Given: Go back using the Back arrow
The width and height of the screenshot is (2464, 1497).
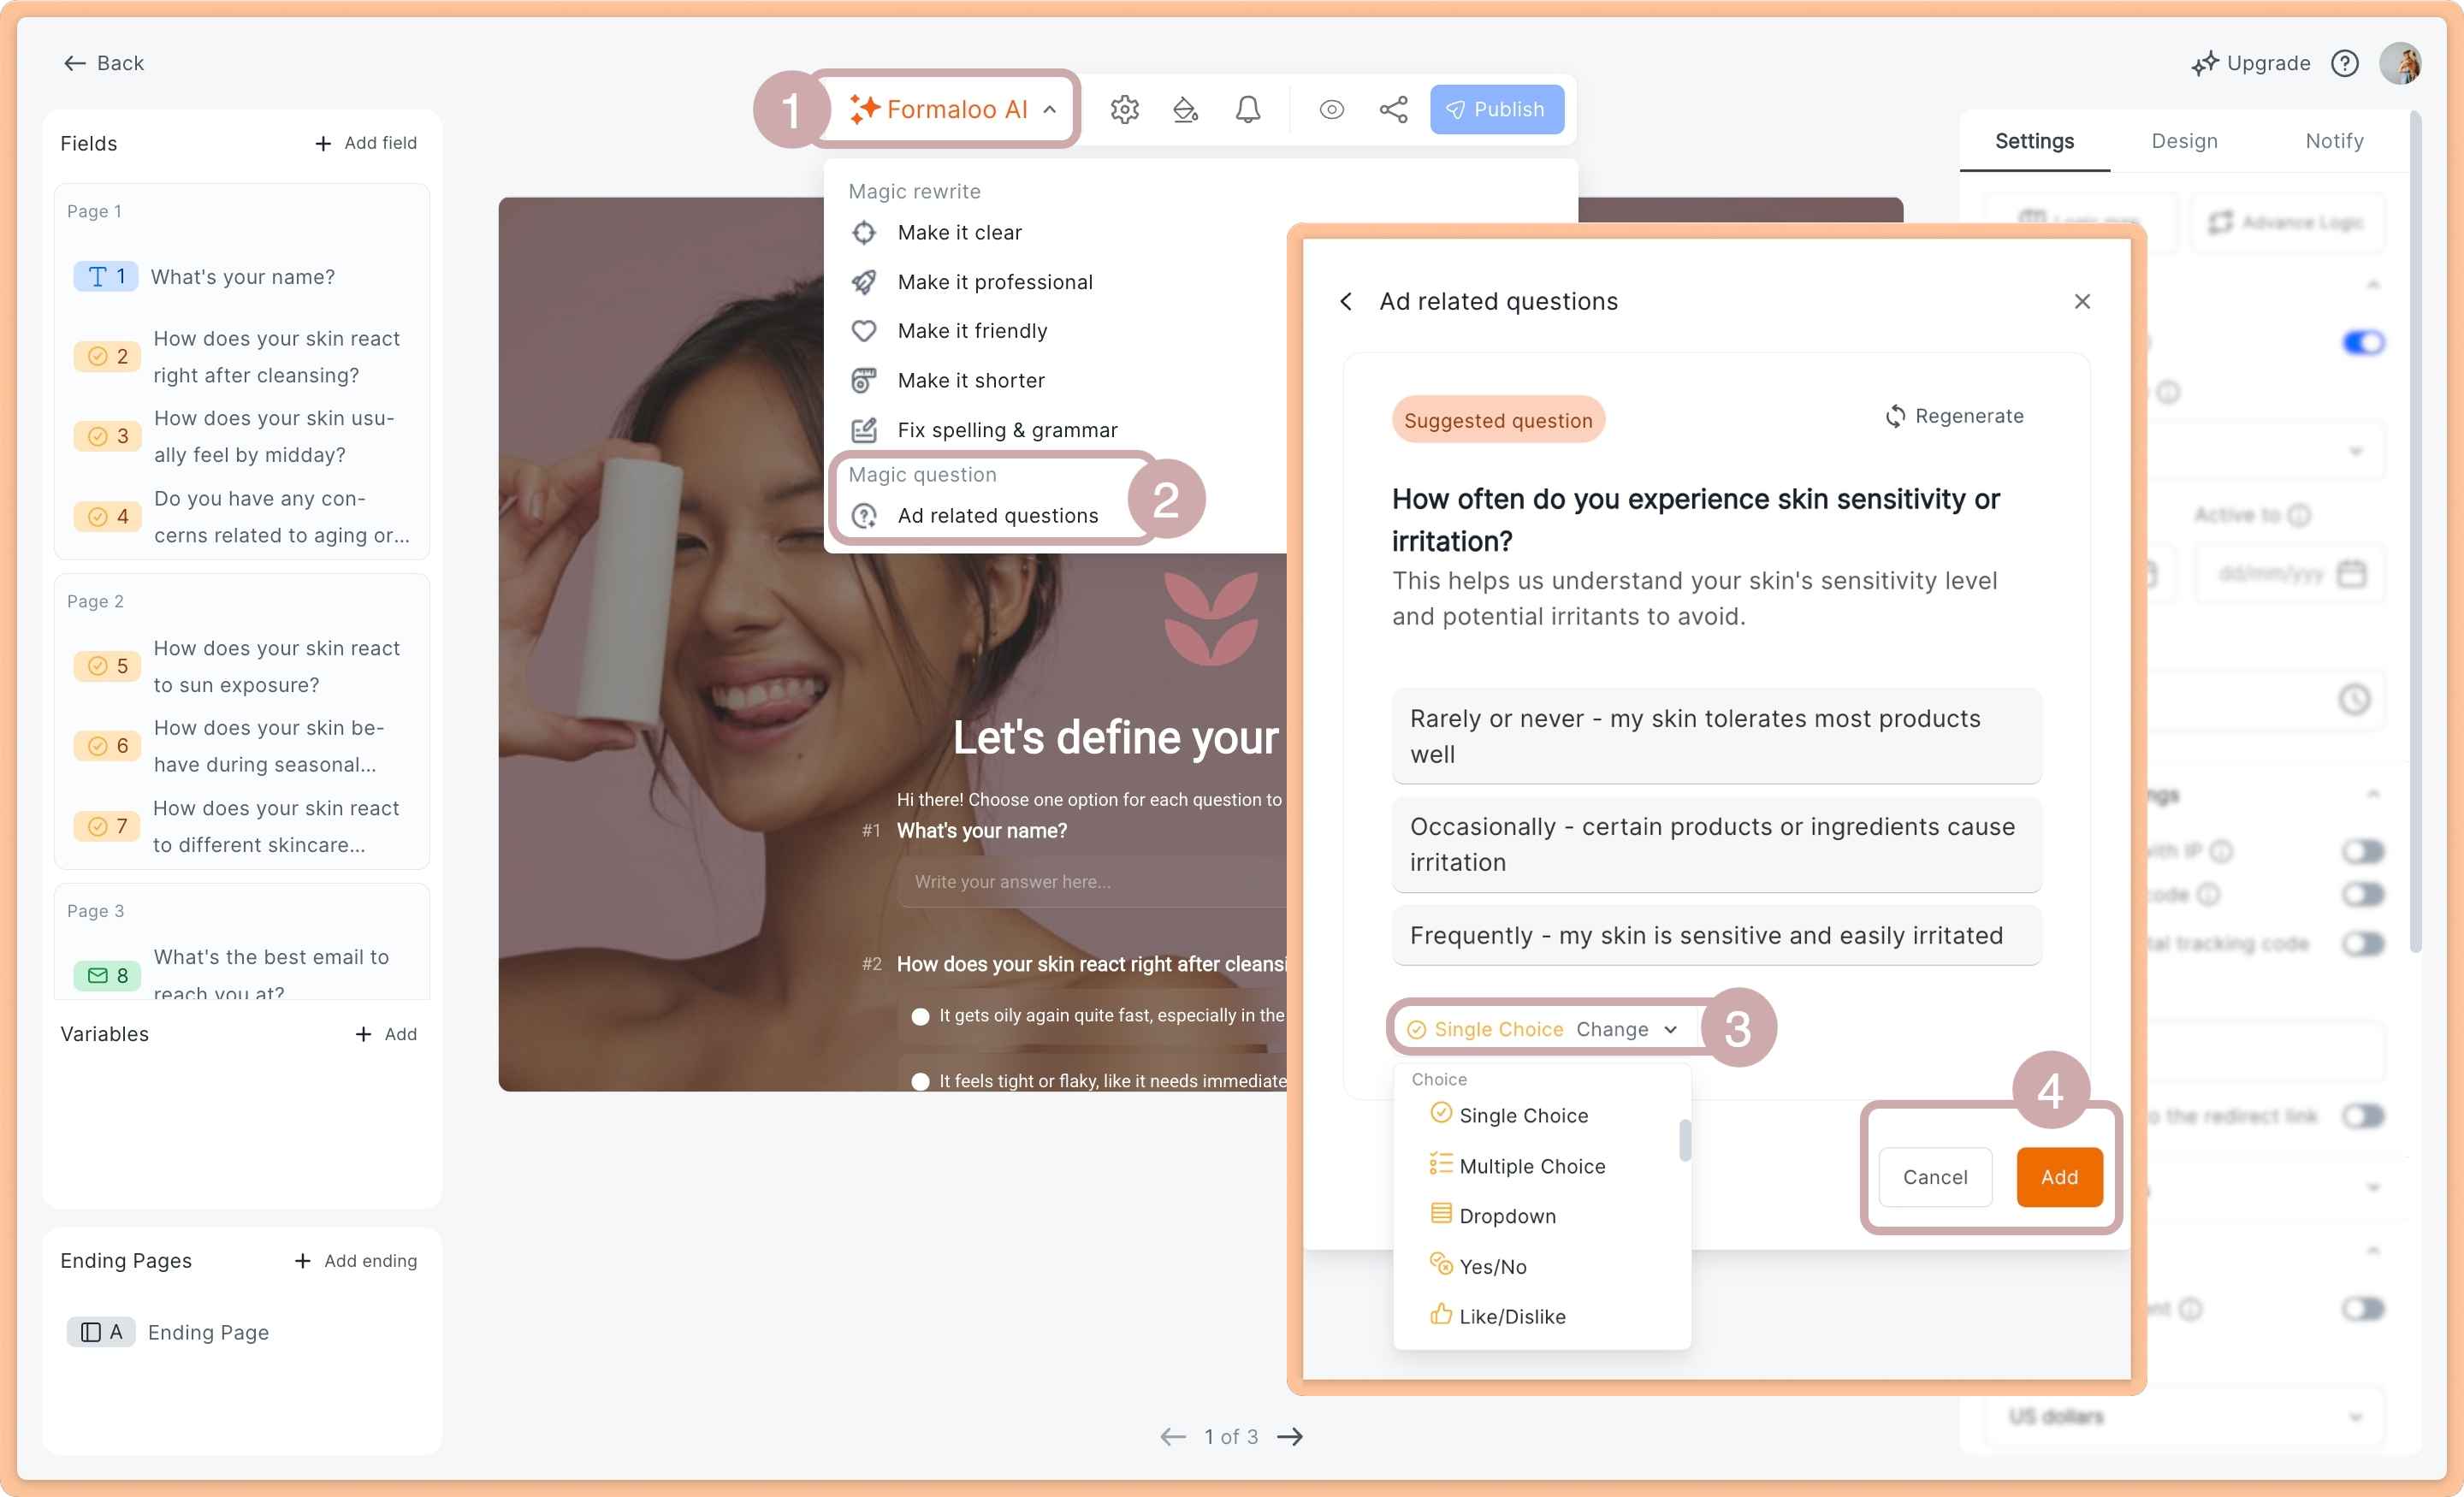Looking at the screenshot, I should (104, 63).
